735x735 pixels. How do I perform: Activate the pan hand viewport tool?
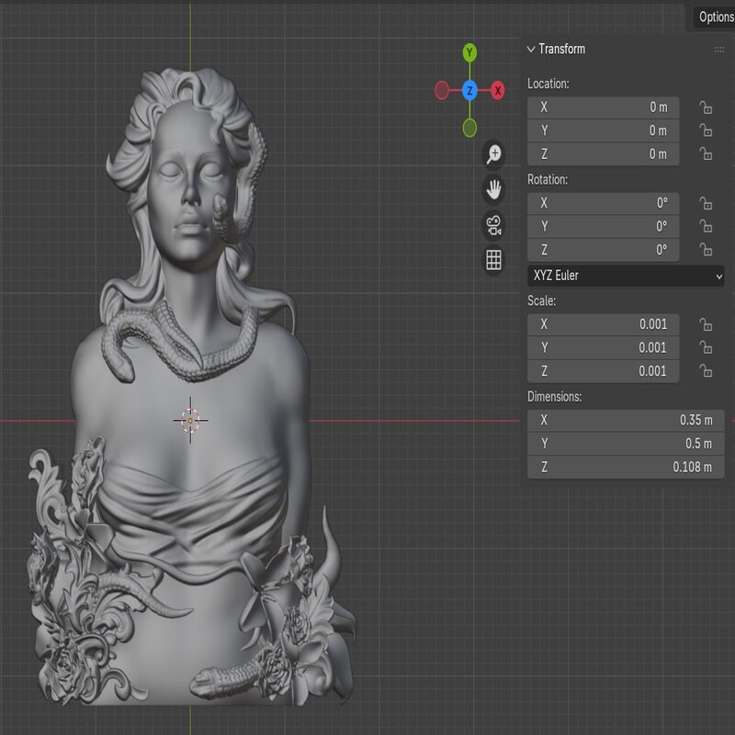click(493, 190)
